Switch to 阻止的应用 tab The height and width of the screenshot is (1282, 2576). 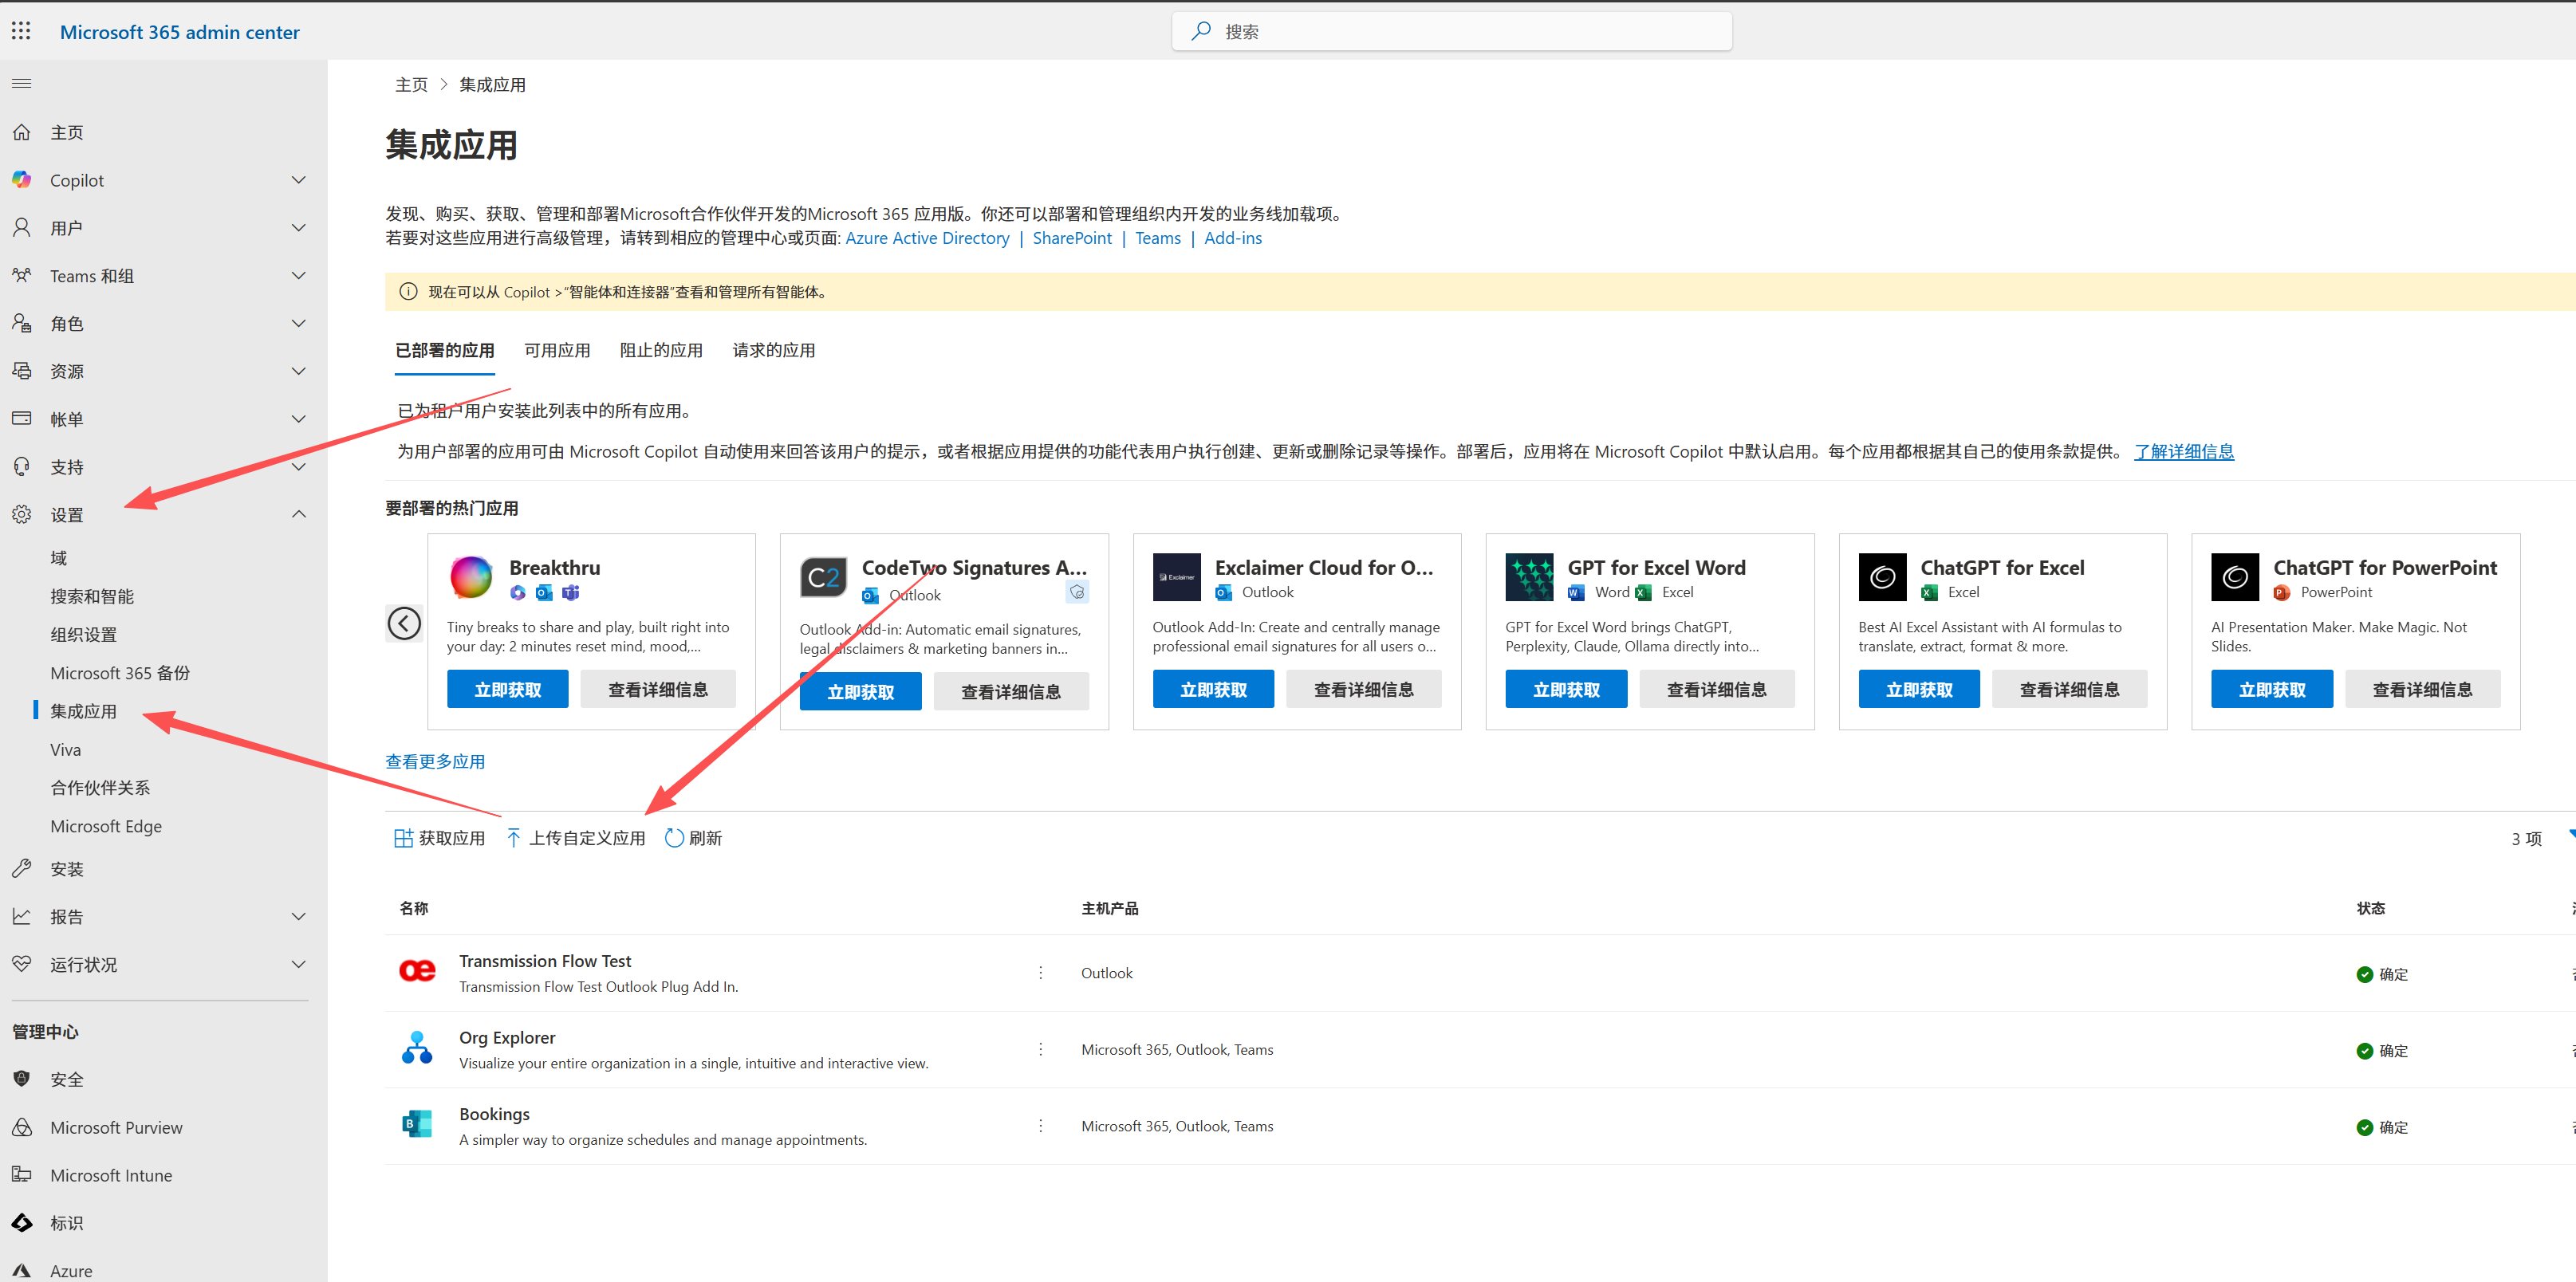tap(661, 350)
